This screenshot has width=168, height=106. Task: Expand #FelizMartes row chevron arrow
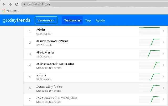click(x=163, y=54)
